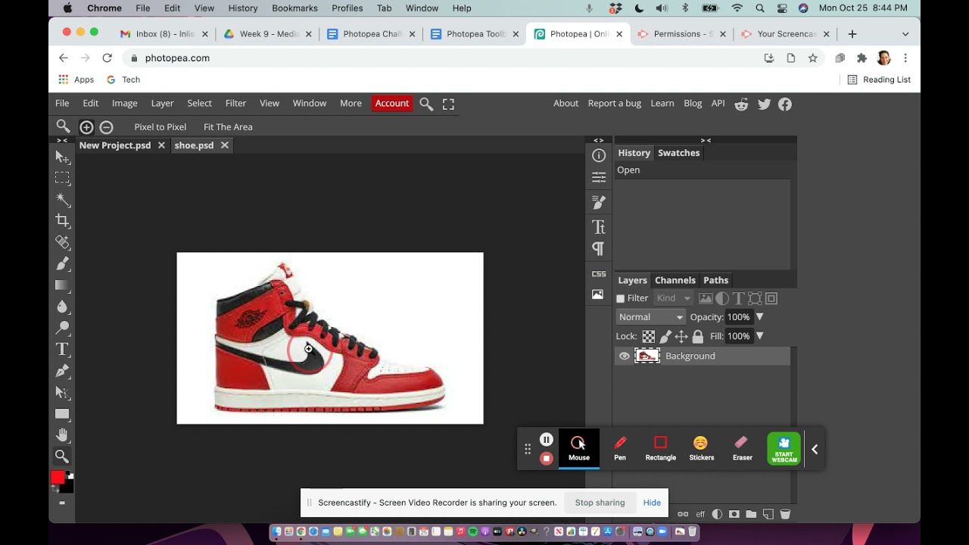
Task: Select the Pen tool in Photopea toolbar
Action: 63,371
